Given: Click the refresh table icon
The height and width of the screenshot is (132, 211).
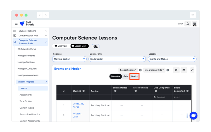Looking at the screenshot, I should [x=176, y=70].
